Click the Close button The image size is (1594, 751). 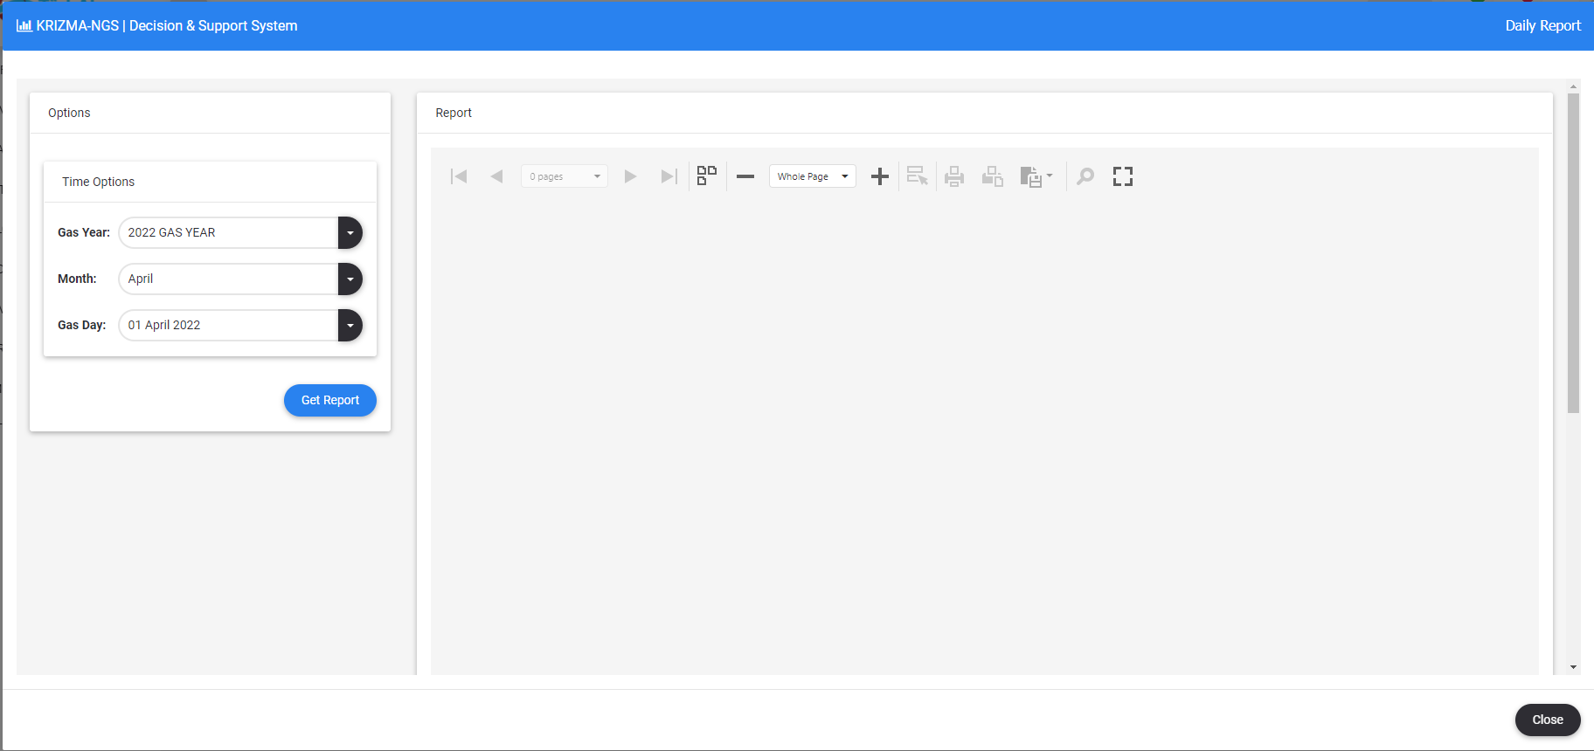pos(1547,720)
